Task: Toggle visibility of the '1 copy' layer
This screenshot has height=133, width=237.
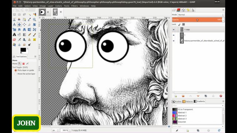Action: click(174, 30)
